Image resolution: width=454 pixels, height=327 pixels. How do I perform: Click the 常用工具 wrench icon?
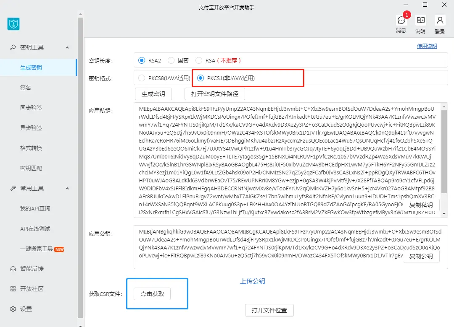(13, 188)
